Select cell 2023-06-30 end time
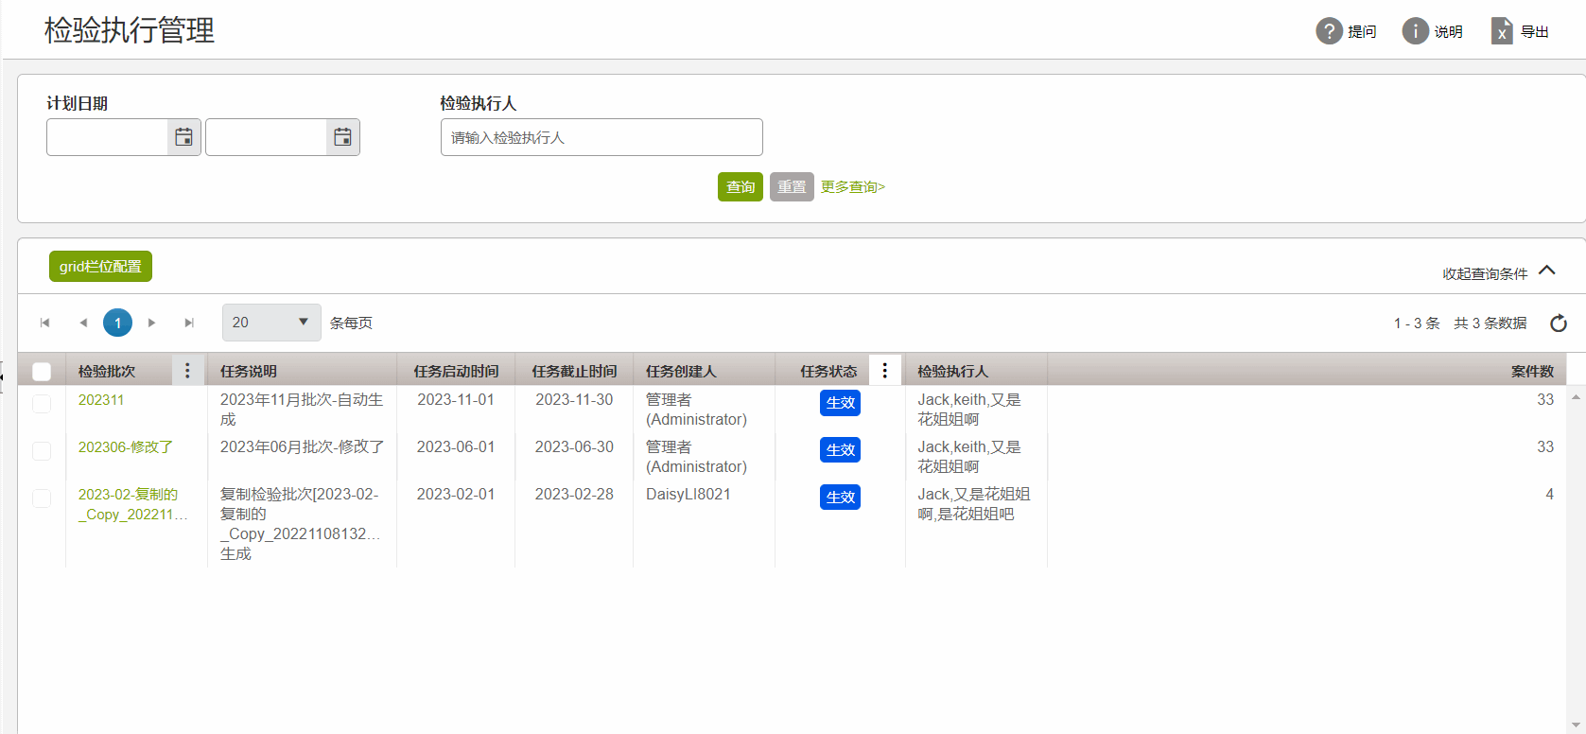Viewport: 1586px width, 734px height. 574,447
